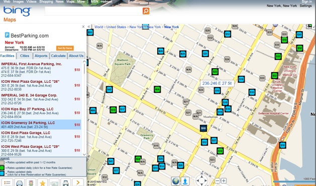Screen dimensions: 316x186
Task: Open the Calculate tab
Action: click(x=58, y=56)
